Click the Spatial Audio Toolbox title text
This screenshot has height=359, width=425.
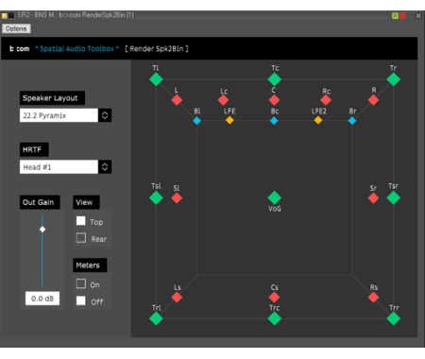(76, 48)
